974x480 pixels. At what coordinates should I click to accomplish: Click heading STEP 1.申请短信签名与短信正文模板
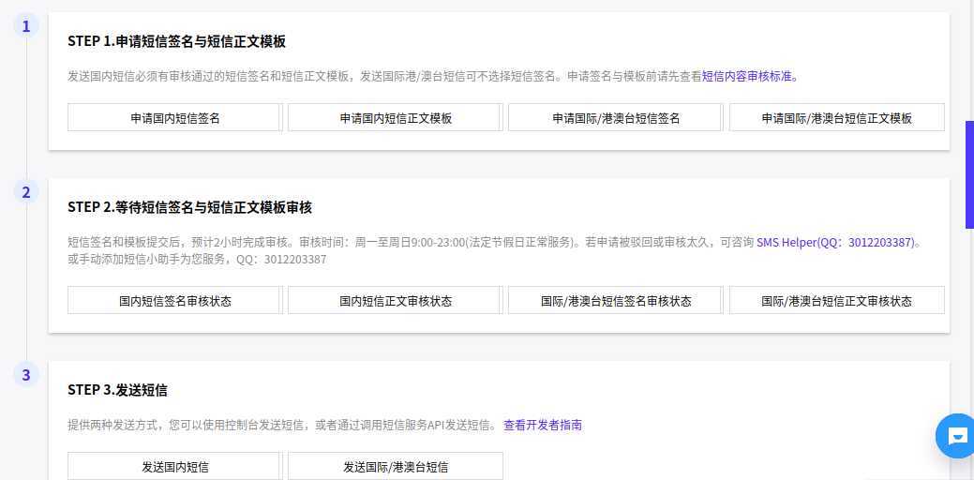click(x=176, y=41)
